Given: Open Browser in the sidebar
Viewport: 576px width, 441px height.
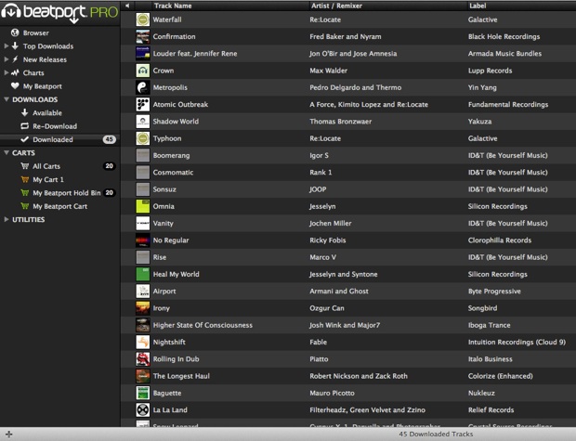Looking at the screenshot, I should coord(35,32).
